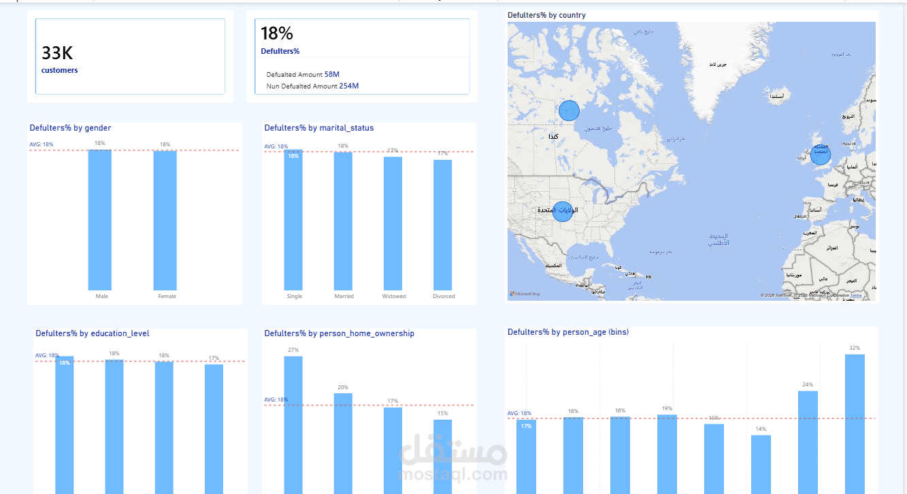
Task: Select the 27% bar in home_ownership chart
Action: tap(293, 425)
